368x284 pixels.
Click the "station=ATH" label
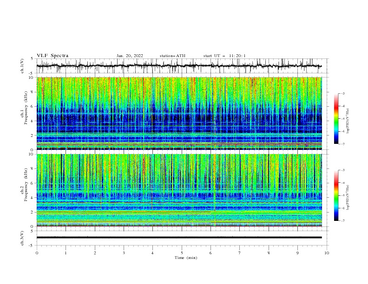tap(172, 56)
